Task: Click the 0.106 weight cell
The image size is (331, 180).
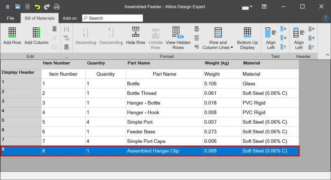Action: click(222, 84)
